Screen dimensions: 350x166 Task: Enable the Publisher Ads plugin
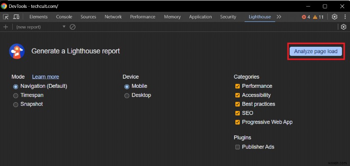238,147
